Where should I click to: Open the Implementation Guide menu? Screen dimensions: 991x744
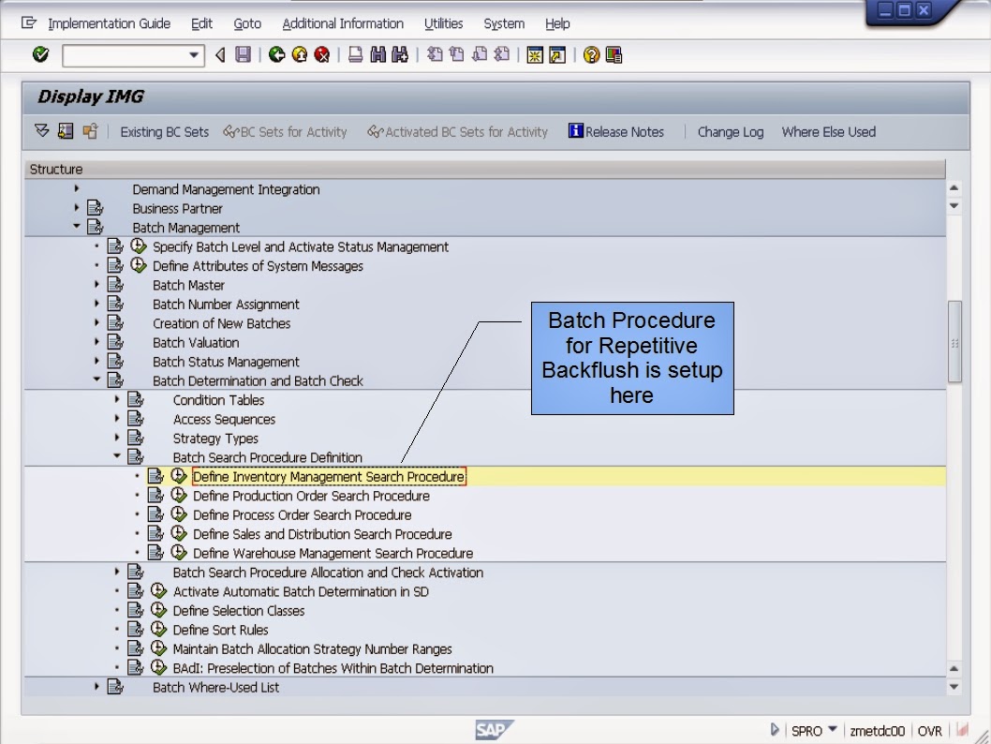109,23
